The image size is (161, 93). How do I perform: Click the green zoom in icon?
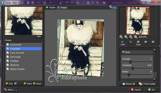point(126,37)
